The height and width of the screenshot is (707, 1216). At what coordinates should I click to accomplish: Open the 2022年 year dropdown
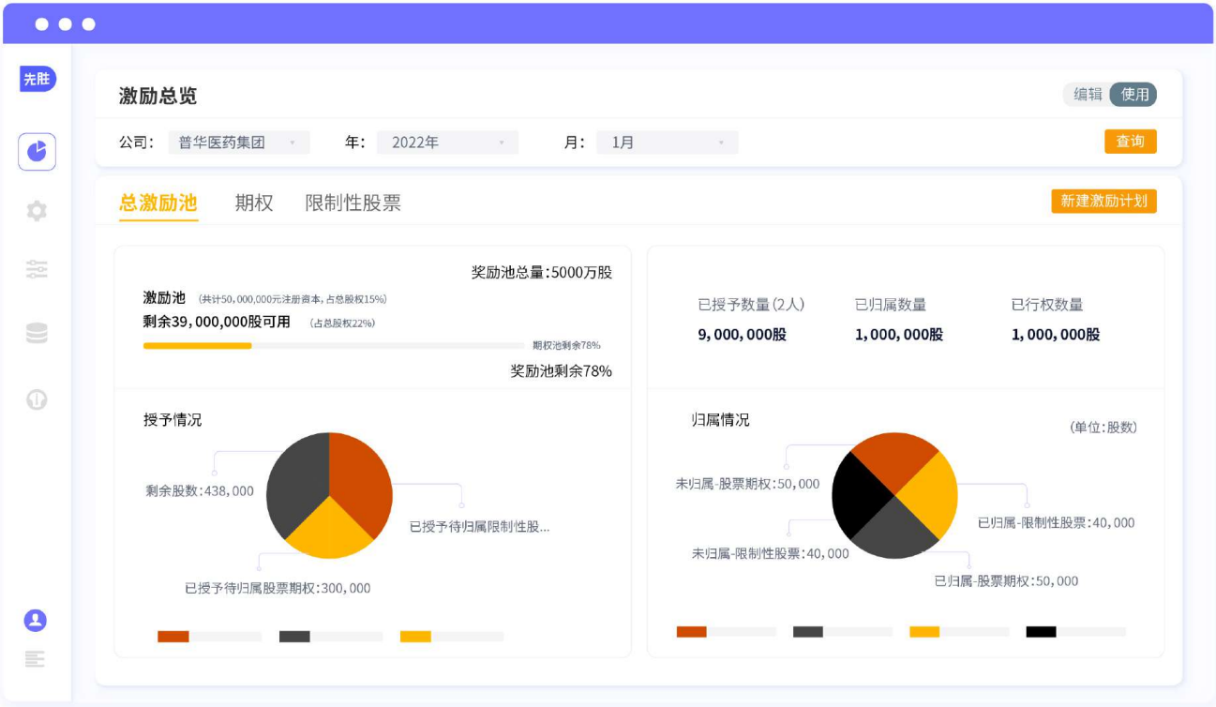click(447, 143)
